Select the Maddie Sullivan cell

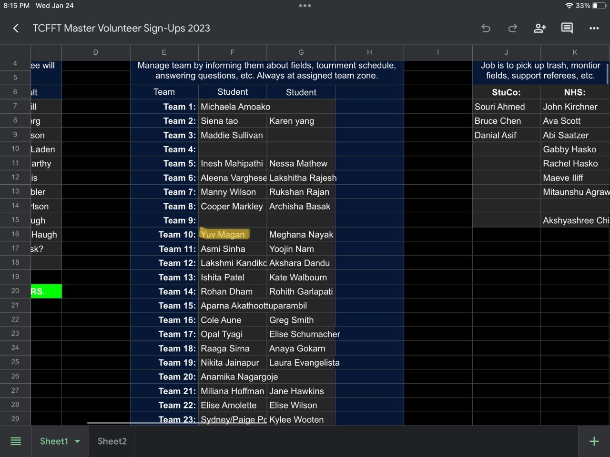coord(233,135)
